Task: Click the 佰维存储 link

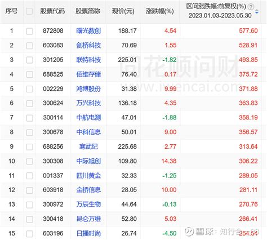Action: (88, 74)
